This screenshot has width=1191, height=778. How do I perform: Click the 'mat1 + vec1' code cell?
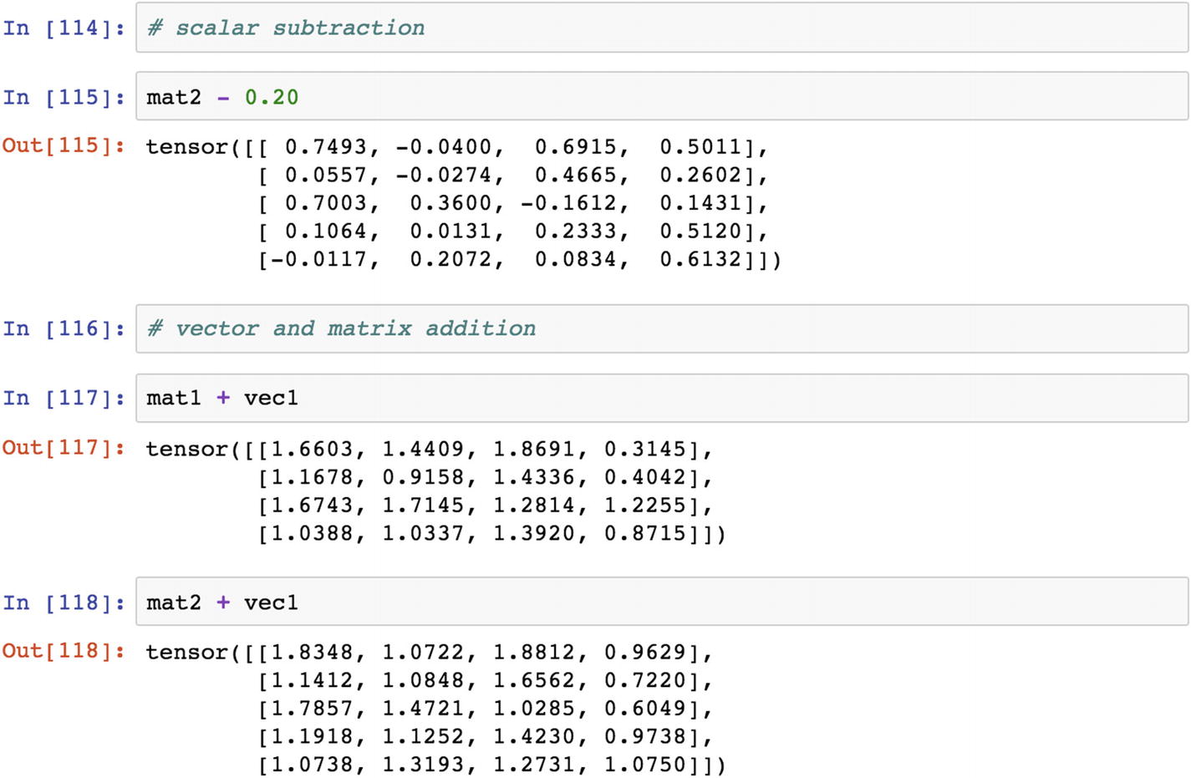[662, 398]
